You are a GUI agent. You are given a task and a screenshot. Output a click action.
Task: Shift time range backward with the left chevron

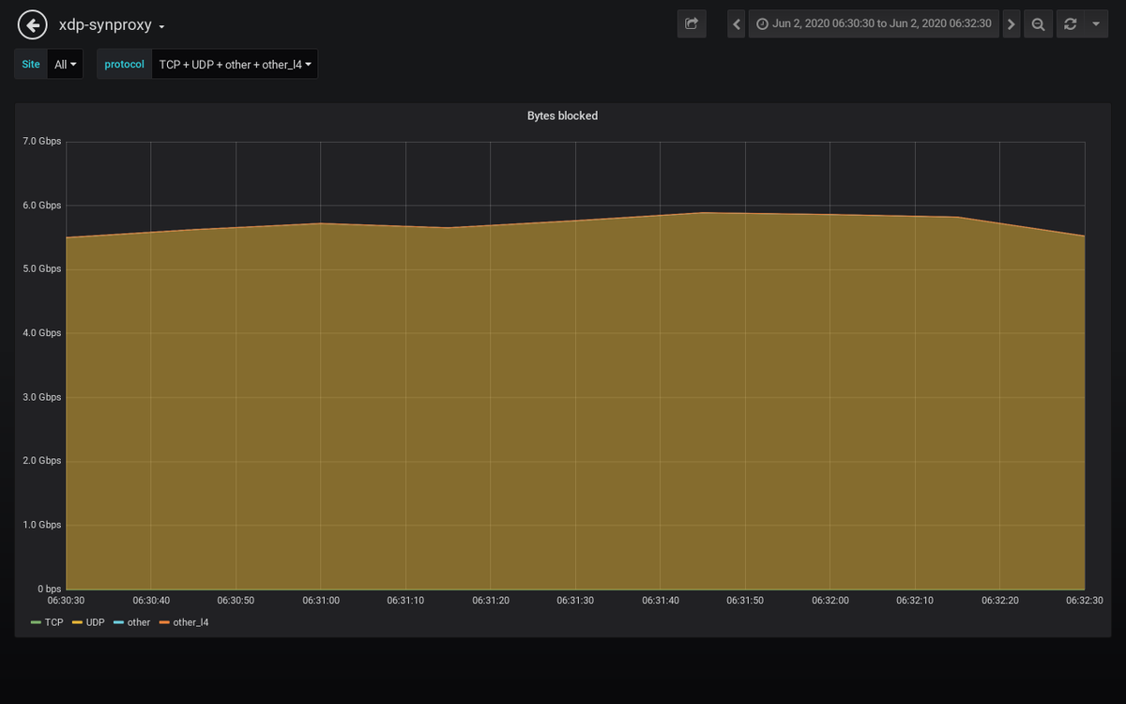736,23
